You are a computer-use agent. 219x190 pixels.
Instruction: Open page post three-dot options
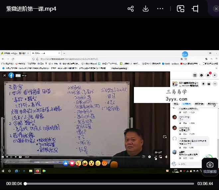215,84
